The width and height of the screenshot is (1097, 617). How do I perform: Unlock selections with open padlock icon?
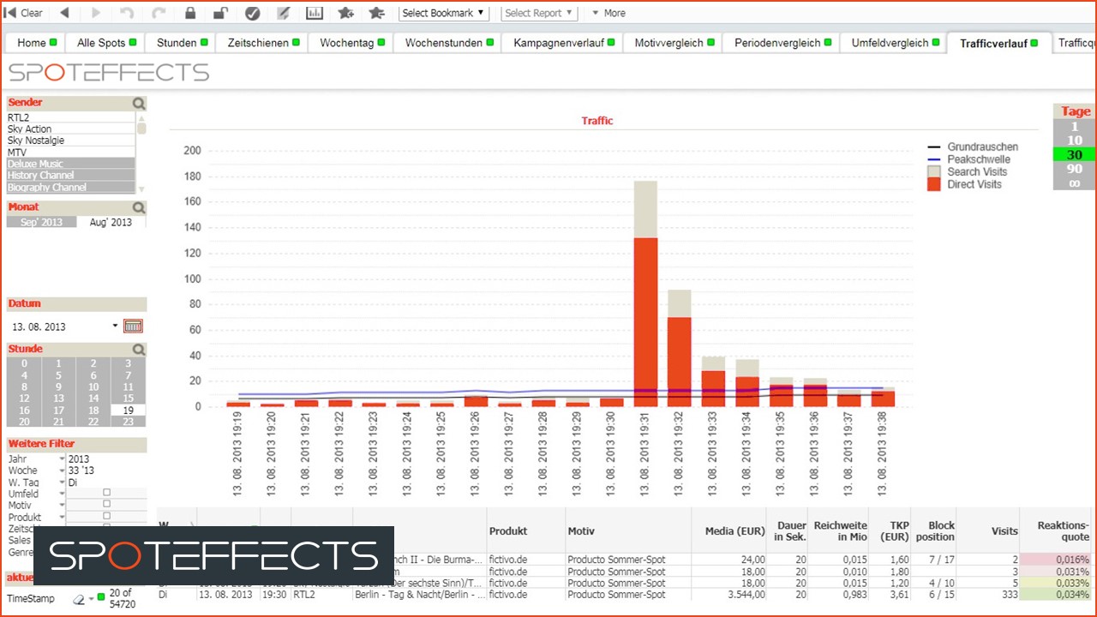click(x=220, y=13)
